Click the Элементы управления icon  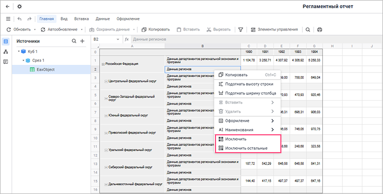click(253, 30)
